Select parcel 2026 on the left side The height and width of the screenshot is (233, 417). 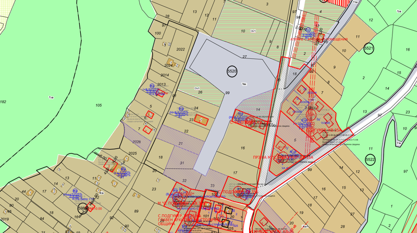[137, 142]
